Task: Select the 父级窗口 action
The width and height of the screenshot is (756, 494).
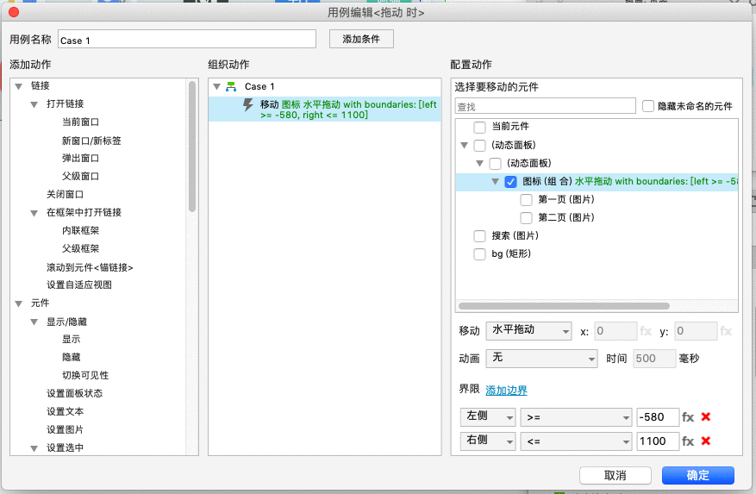Action: 80,177
